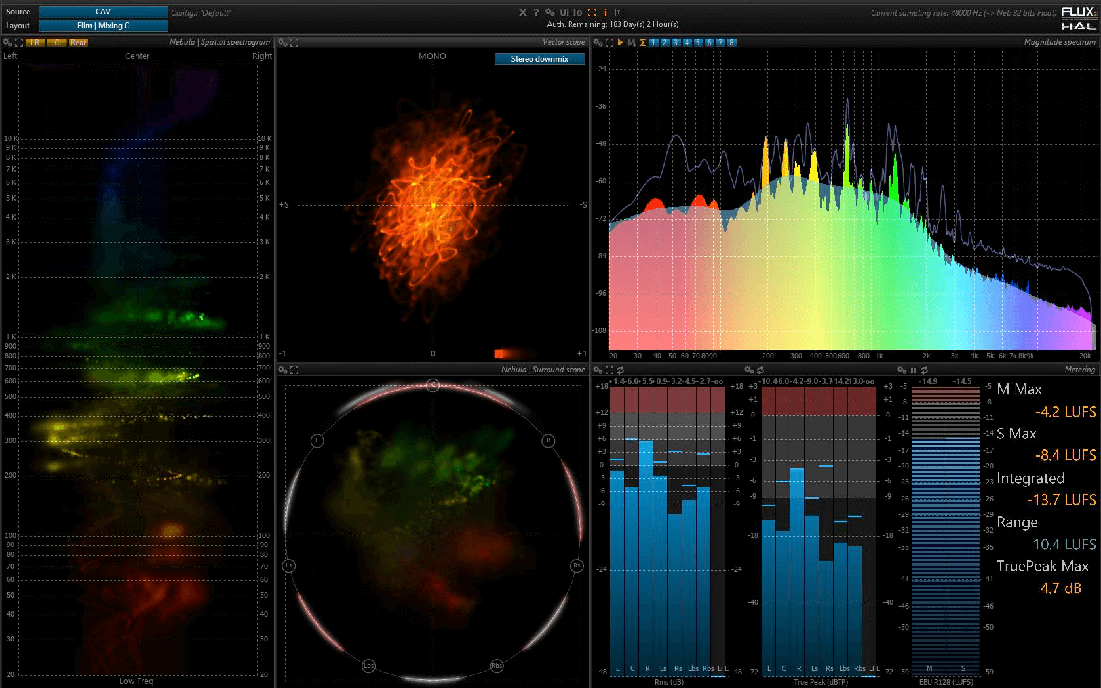The height and width of the screenshot is (688, 1101).
Task: Click the Ui button in top toolbar
Action: (x=564, y=12)
